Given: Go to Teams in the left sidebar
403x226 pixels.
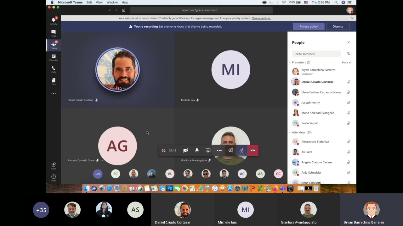Looking at the screenshot, I should pyautogui.click(x=54, y=45).
